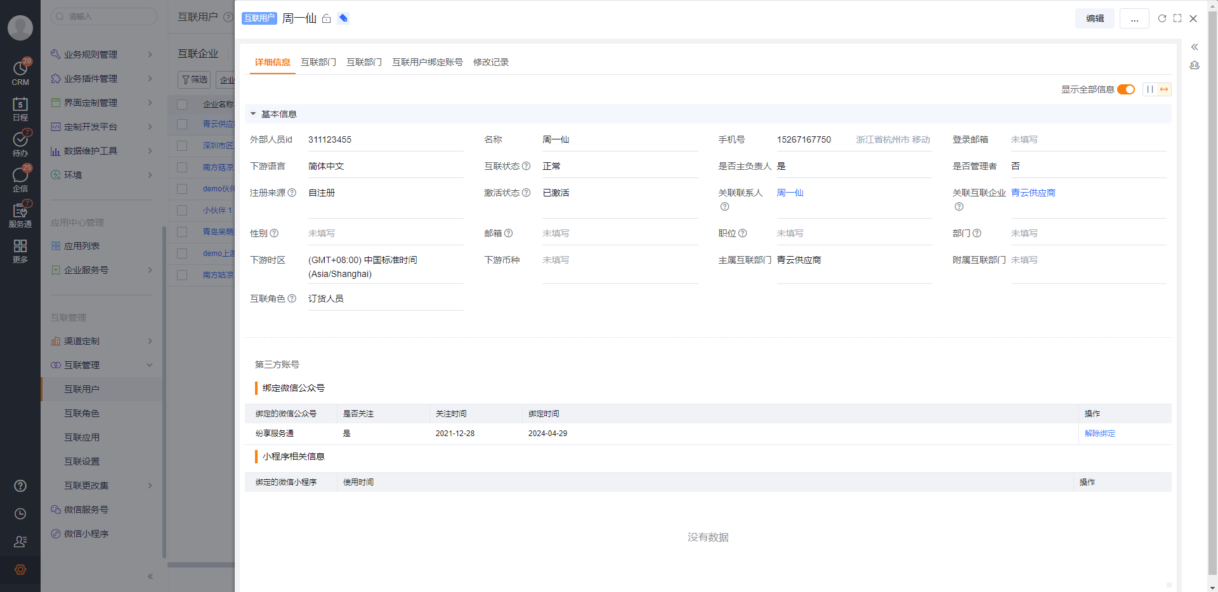Expand 数据维护工具 menu arrow
Viewport: 1218px width, 592px height.
pyautogui.click(x=150, y=151)
